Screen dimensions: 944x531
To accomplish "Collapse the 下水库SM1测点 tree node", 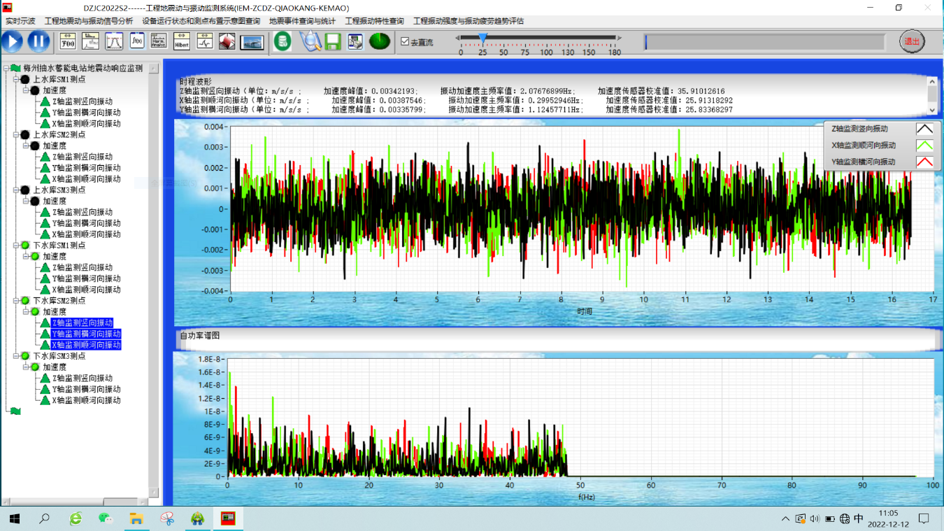I will [x=16, y=245].
